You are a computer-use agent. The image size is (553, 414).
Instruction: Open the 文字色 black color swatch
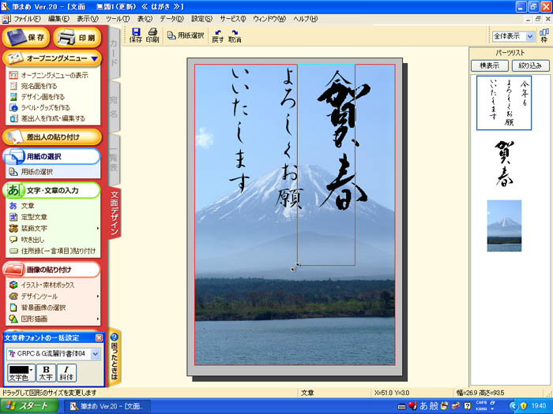click(x=18, y=369)
